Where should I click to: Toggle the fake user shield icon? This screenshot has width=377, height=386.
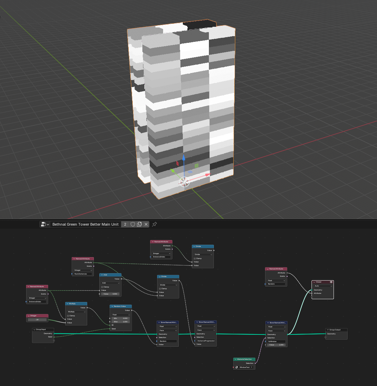pyautogui.click(x=133, y=224)
